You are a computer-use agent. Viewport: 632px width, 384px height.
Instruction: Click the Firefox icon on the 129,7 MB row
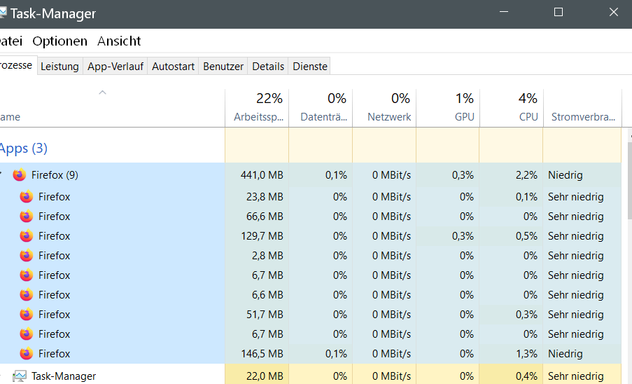pyautogui.click(x=27, y=236)
